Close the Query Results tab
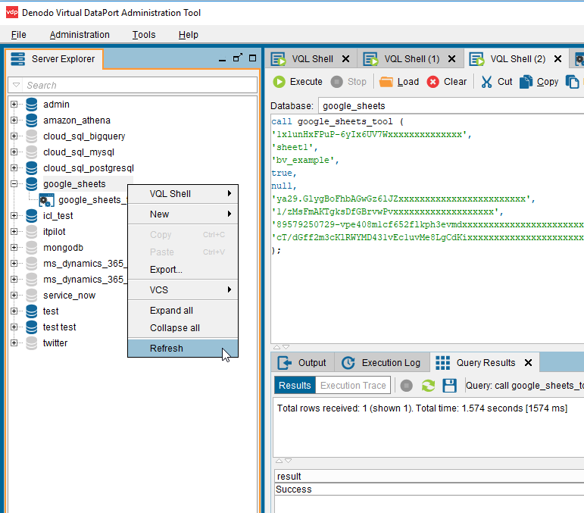584x513 pixels. (x=528, y=362)
